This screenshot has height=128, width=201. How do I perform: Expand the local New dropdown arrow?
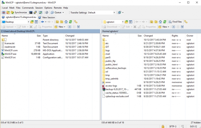click(65, 27)
